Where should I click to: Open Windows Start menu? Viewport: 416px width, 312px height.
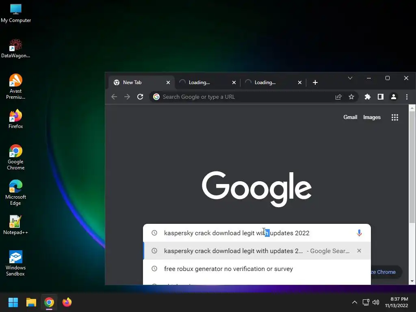point(13,302)
